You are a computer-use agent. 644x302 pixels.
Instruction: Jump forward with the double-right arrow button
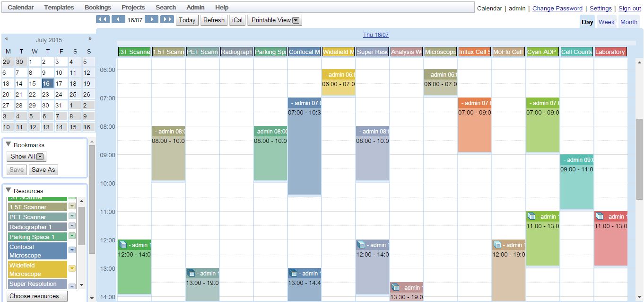(167, 19)
